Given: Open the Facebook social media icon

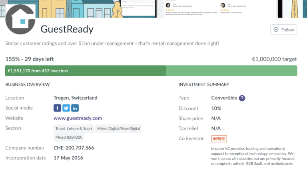Looking at the screenshot, I should pyautogui.click(x=58, y=108).
